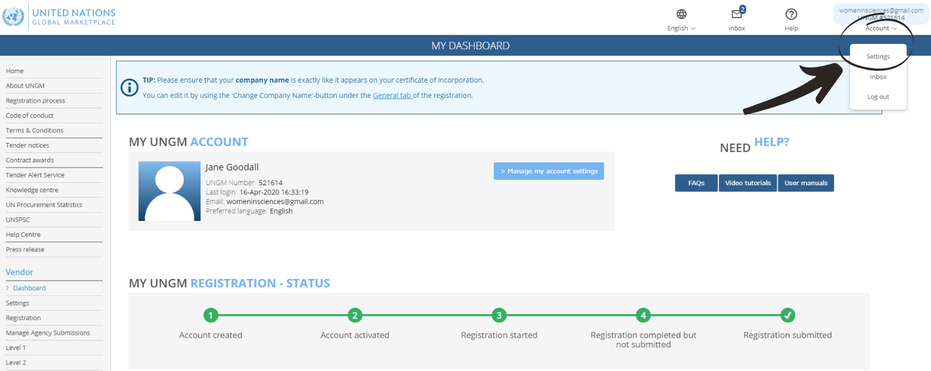Viewport: 931px width, 371px height.
Task: Open Settings under Vendor section
Action: (x=18, y=303)
